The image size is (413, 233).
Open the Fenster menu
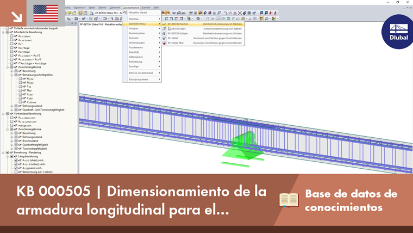(146, 8)
